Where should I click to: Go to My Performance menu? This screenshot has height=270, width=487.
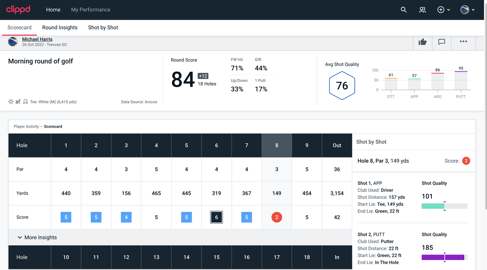click(91, 10)
